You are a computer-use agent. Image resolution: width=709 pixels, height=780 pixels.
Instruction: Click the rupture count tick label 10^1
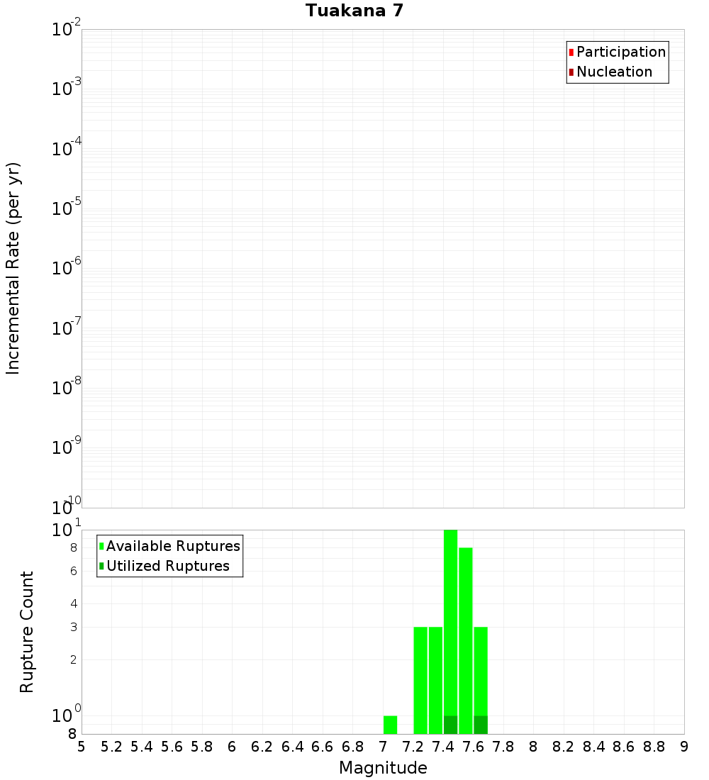(x=66, y=528)
